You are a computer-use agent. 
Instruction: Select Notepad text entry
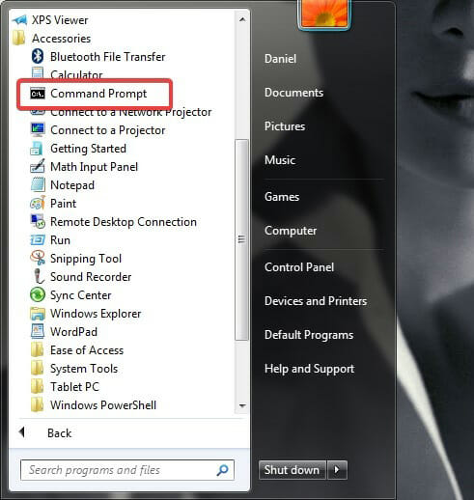(x=72, y=185)
